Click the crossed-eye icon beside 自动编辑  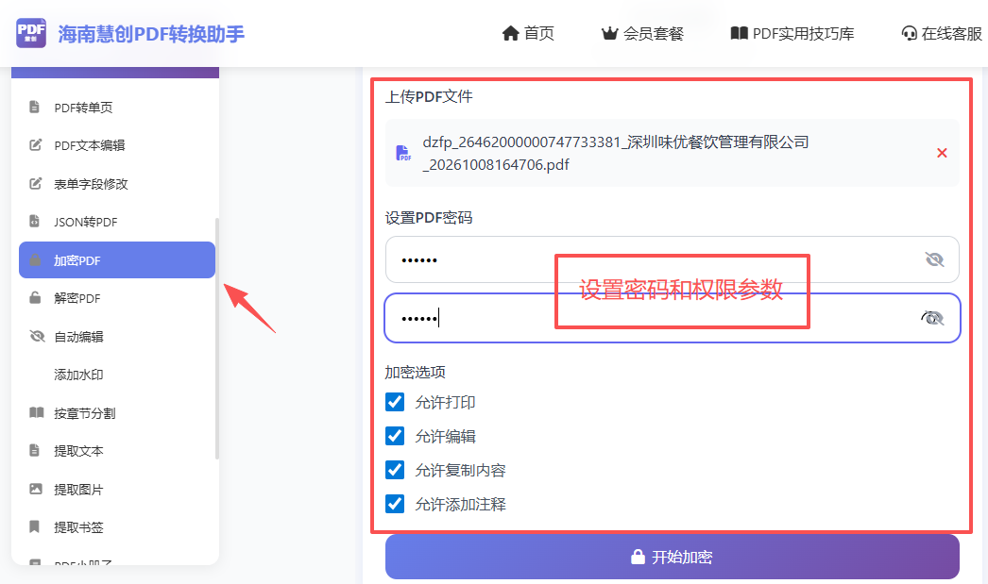[x=37, y=336]
